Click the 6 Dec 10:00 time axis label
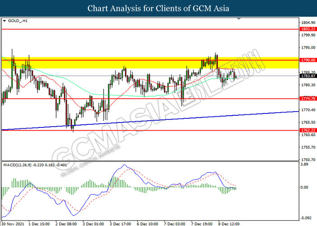Image resolution: width=317 pixels, height=226 pixels. click(147, 224)
